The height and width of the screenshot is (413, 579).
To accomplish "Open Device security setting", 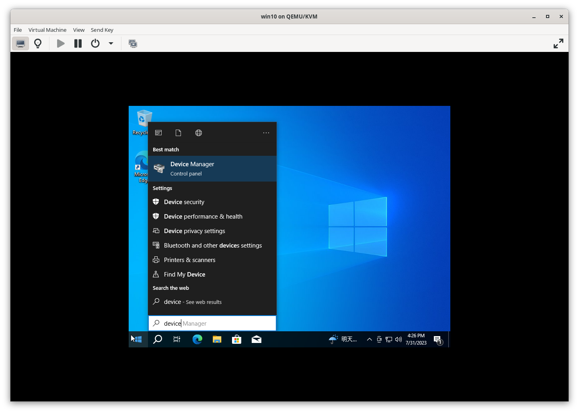I will (212, 202).
